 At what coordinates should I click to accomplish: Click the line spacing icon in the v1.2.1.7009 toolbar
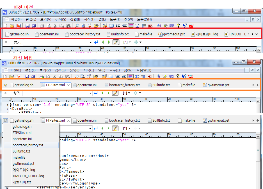click(137, 26)
